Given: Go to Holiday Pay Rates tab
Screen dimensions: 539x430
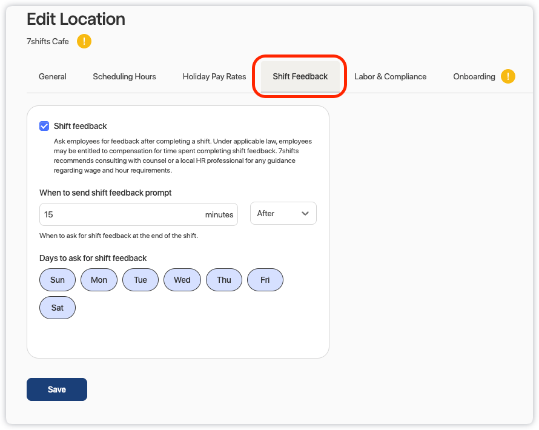Looking at the screenshot, I should 214,77.
